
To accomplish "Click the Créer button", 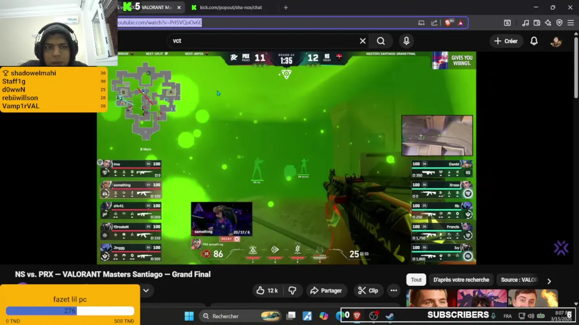I will 506,41.
